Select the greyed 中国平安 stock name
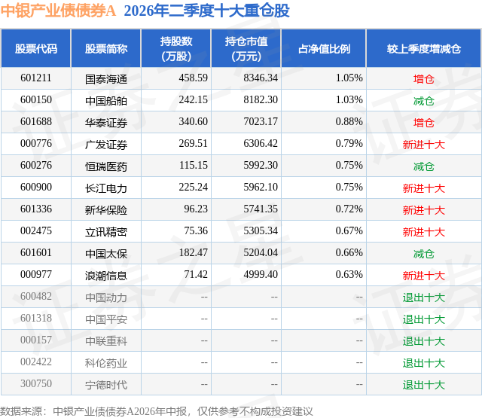 click(106, 319)
